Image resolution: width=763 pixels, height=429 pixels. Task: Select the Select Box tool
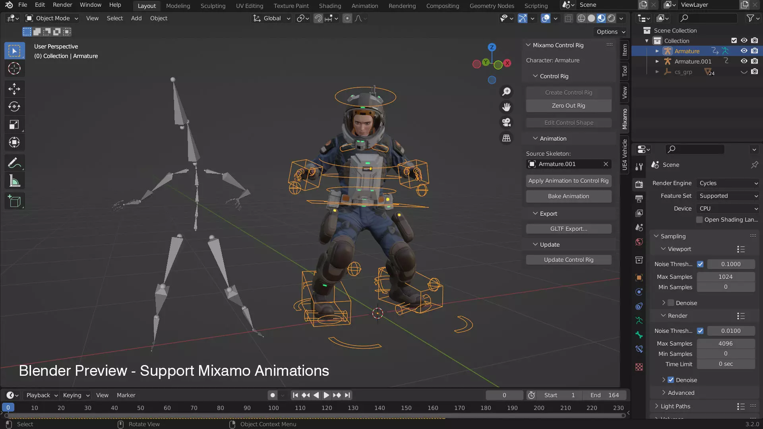click(14, 51)
